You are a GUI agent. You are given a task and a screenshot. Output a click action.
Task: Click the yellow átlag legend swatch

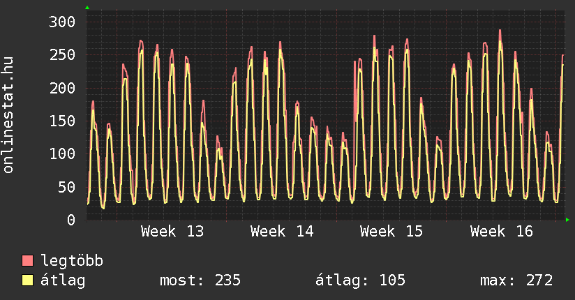coord(28,280)
